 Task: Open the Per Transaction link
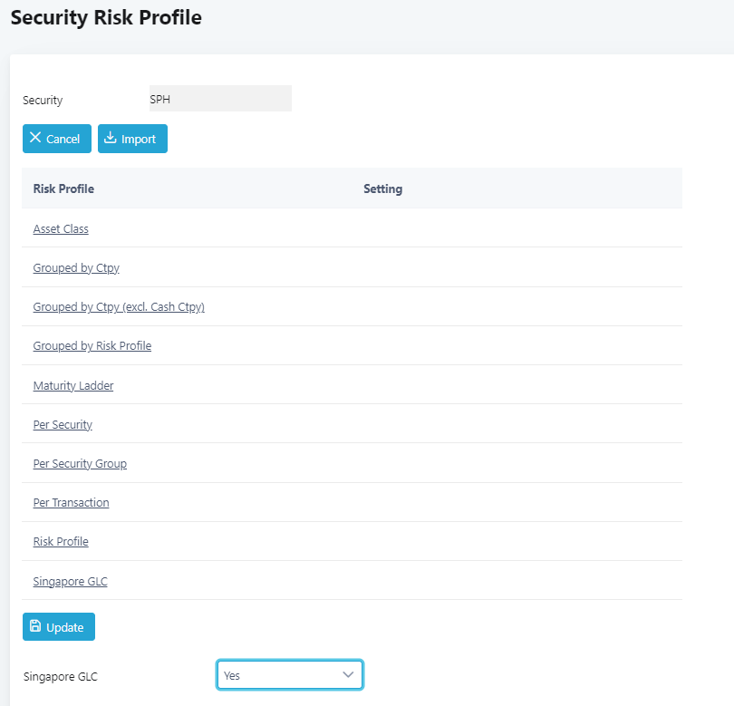[x=72, y=502]
